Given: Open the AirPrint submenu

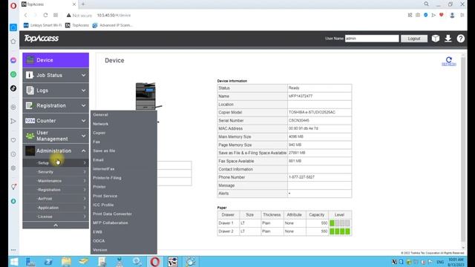Looking at the screenshot, I should coord(56,199).
